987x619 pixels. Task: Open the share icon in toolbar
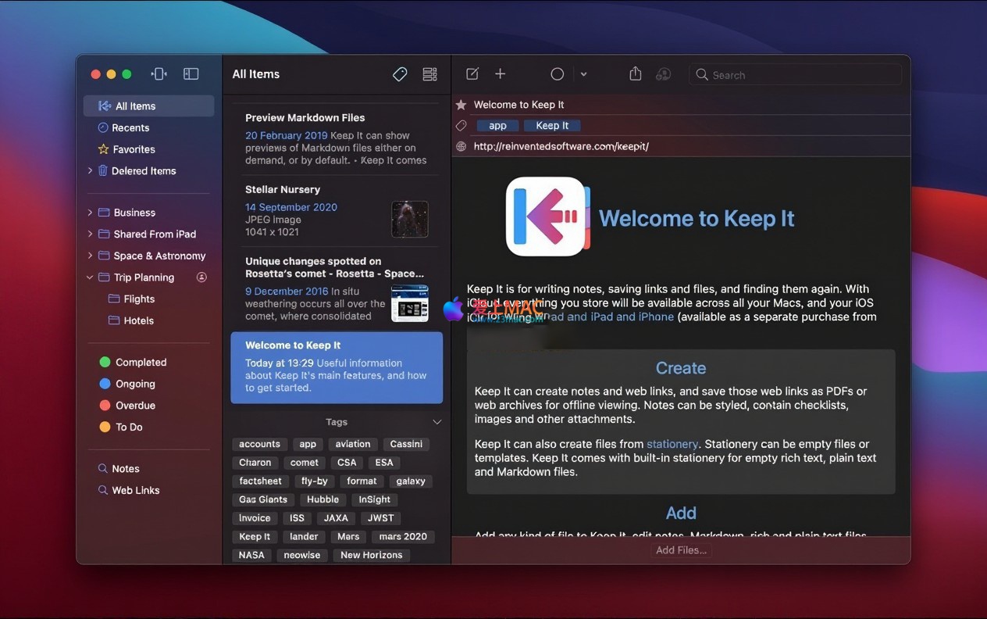click(636, 73)
